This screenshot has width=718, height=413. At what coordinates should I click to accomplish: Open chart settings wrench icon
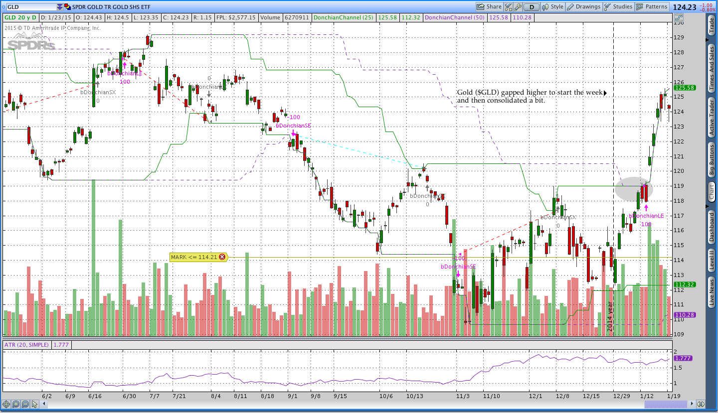click(x=518, y=7)
